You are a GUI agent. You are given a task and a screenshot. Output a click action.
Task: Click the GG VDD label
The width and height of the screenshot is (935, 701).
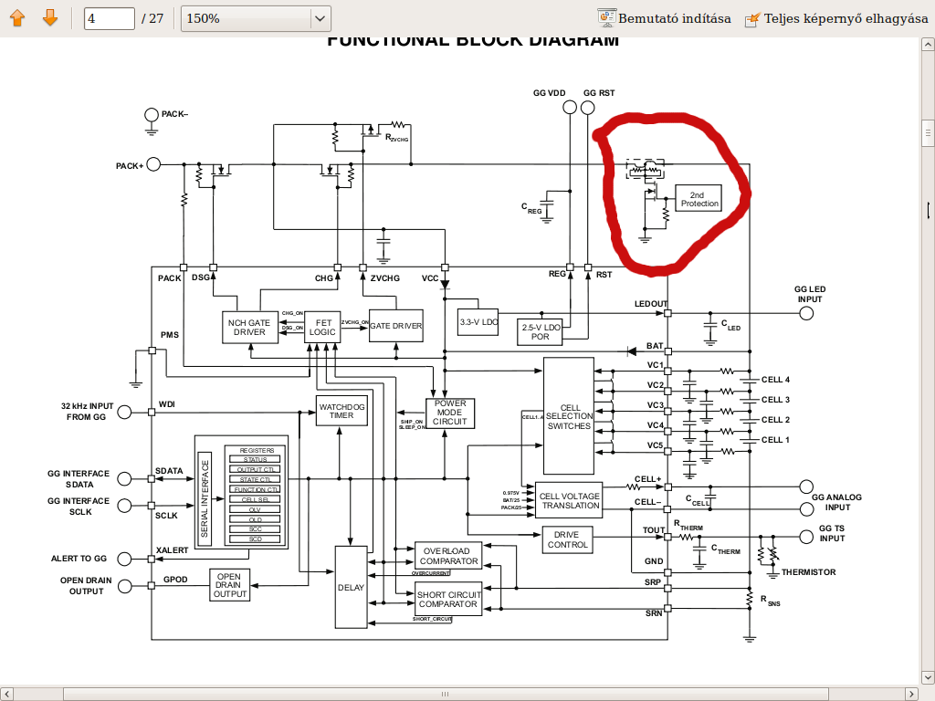549,93
